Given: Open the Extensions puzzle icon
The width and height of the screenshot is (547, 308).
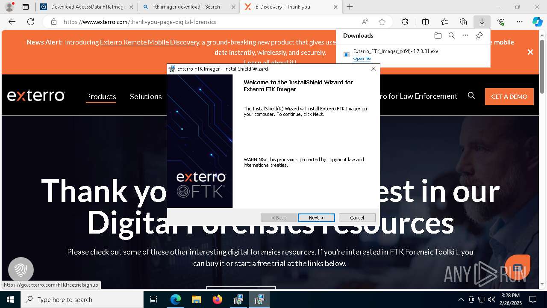Looking at the screenshot, I should 405,22.
